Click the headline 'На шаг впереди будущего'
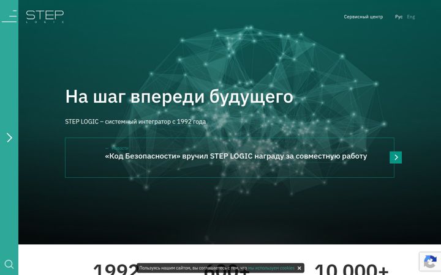The width and height of the screenshot is (441, 275). point(179,97)
